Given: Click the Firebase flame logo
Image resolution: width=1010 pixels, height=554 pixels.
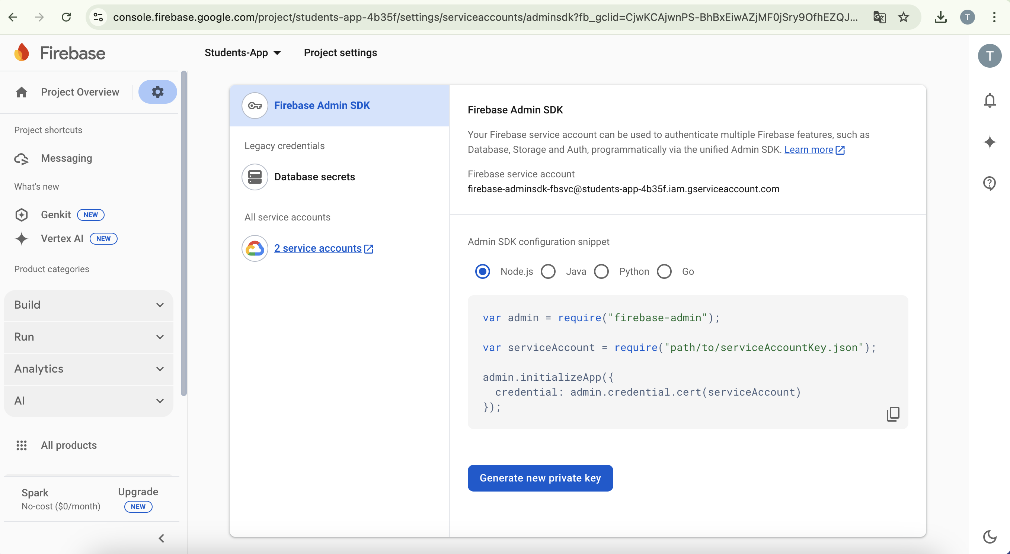Looking at the screenshot, I should pos(22,52).
